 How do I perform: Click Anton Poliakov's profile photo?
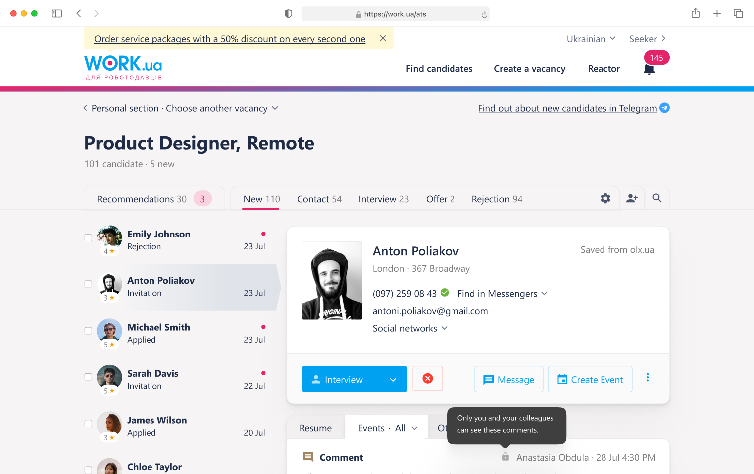tap(332, 280)
